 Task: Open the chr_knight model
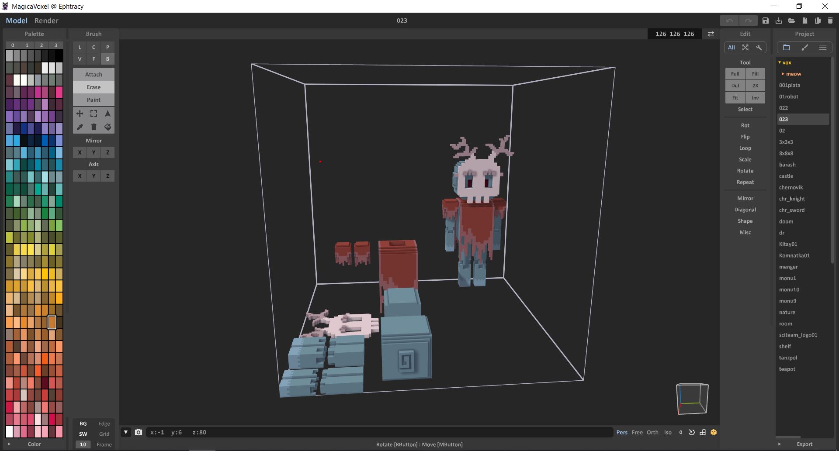click(x=792, y=199)
